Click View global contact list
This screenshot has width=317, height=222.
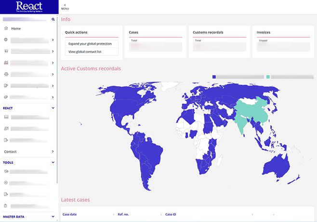pos(92,52)
